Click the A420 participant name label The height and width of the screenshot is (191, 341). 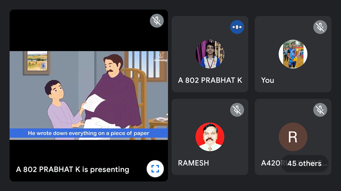tap(271, 163)
